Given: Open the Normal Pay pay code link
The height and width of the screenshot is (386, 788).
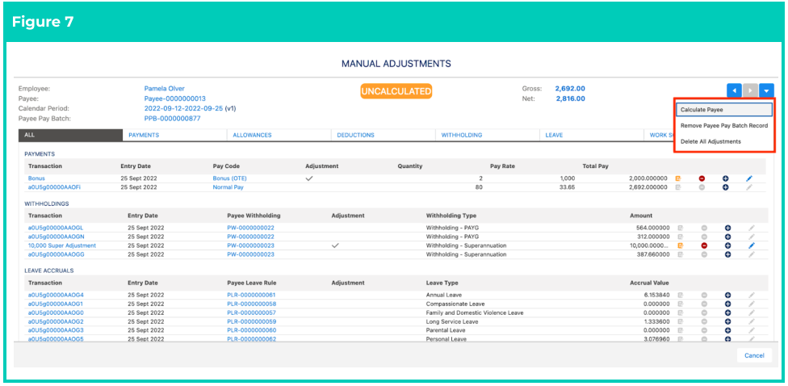Looking at the screenshot, I should (x=228, y=187).
